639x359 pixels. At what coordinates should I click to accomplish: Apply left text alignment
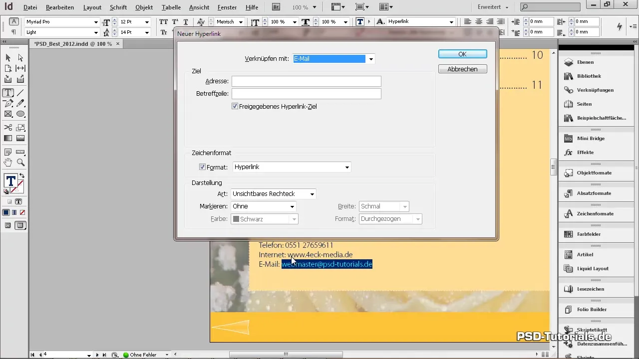[468, 22]
